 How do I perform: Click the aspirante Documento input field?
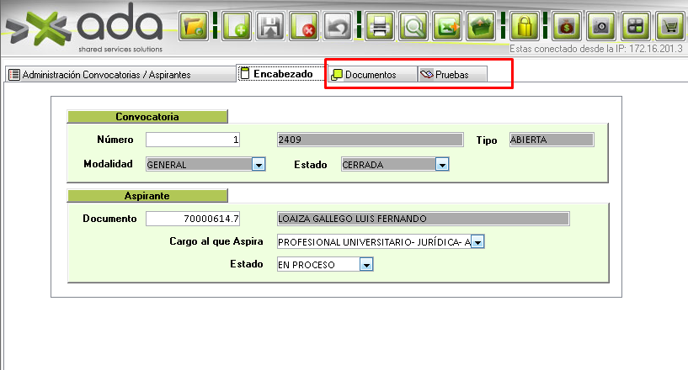[x=194, y=219]
